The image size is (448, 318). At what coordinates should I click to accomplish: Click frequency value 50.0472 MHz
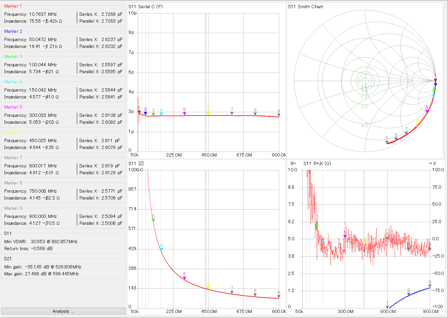43,39
